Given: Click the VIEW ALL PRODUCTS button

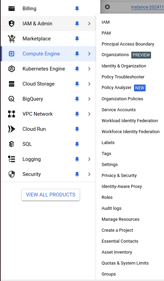Looking at the screenshot, I should coord(51,195).
